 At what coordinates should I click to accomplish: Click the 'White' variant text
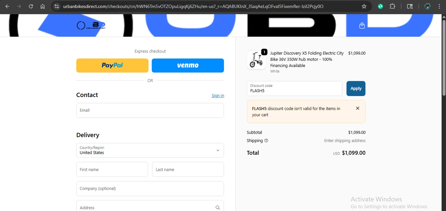coord(275,72)
